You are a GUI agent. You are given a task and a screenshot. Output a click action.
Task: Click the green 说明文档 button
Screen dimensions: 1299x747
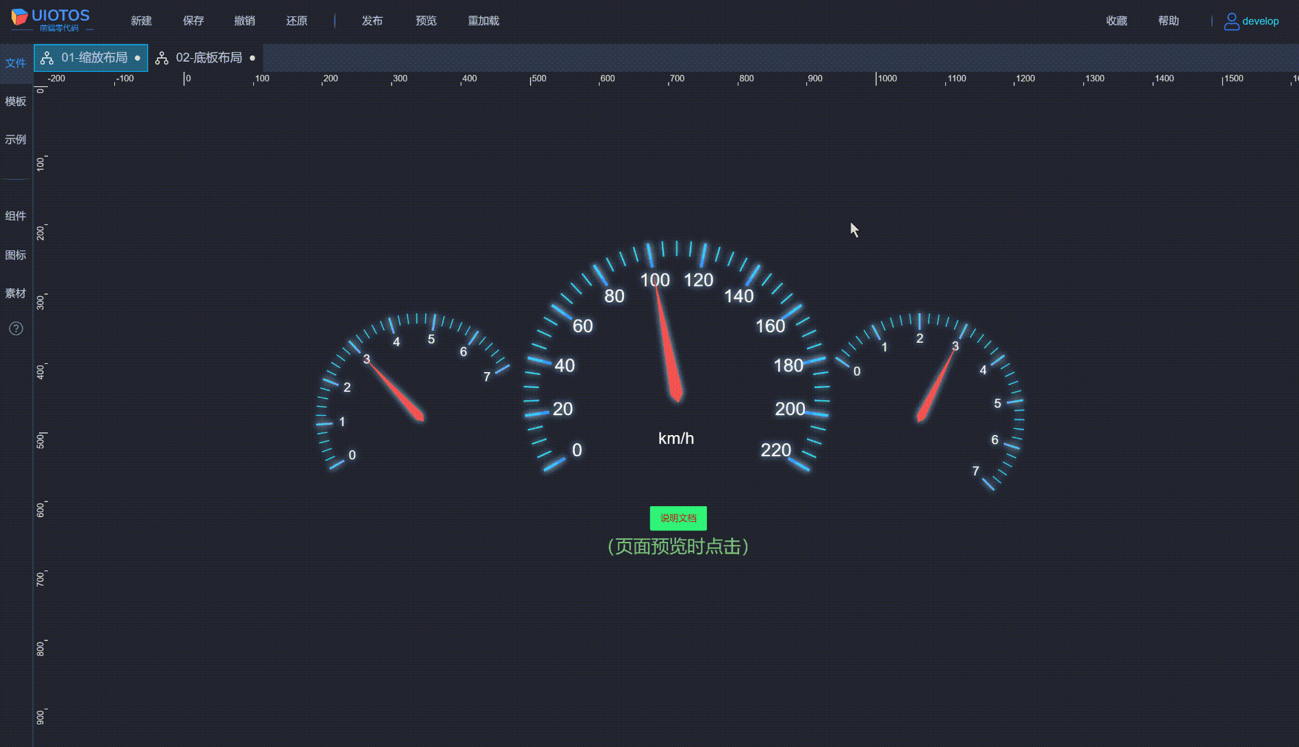(x=678, y=519)
